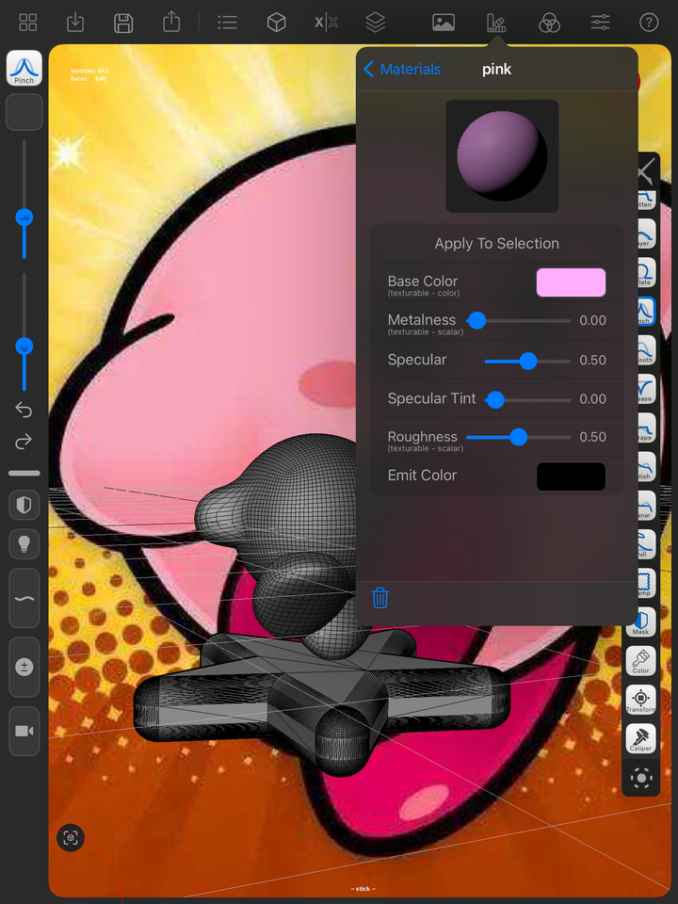Image resolution: width=678 pixels, height=904 pixels.
Task: Toggle the lightbulb lighting button
Action: point(24,543)
